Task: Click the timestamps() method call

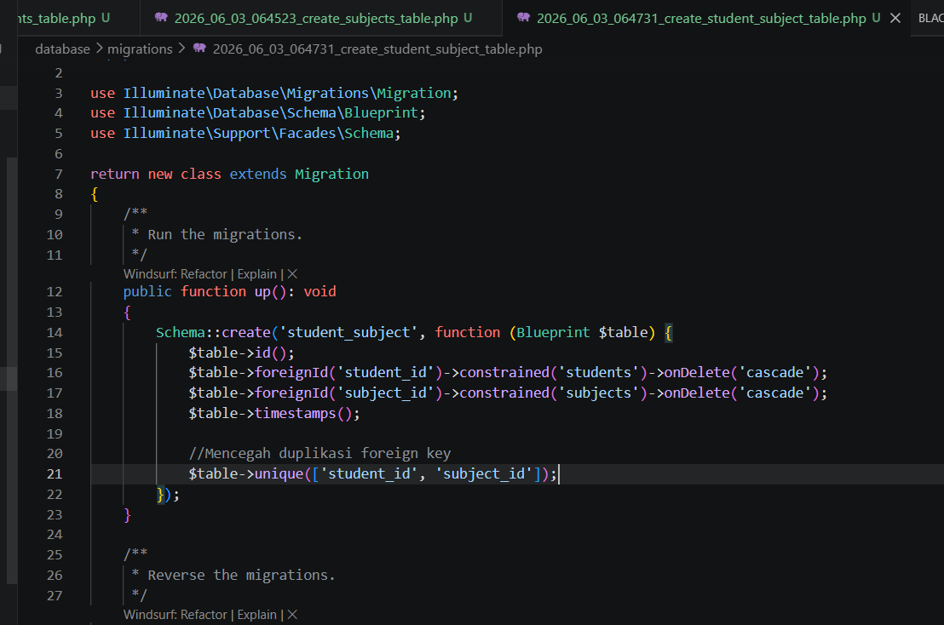Action: 302,414
